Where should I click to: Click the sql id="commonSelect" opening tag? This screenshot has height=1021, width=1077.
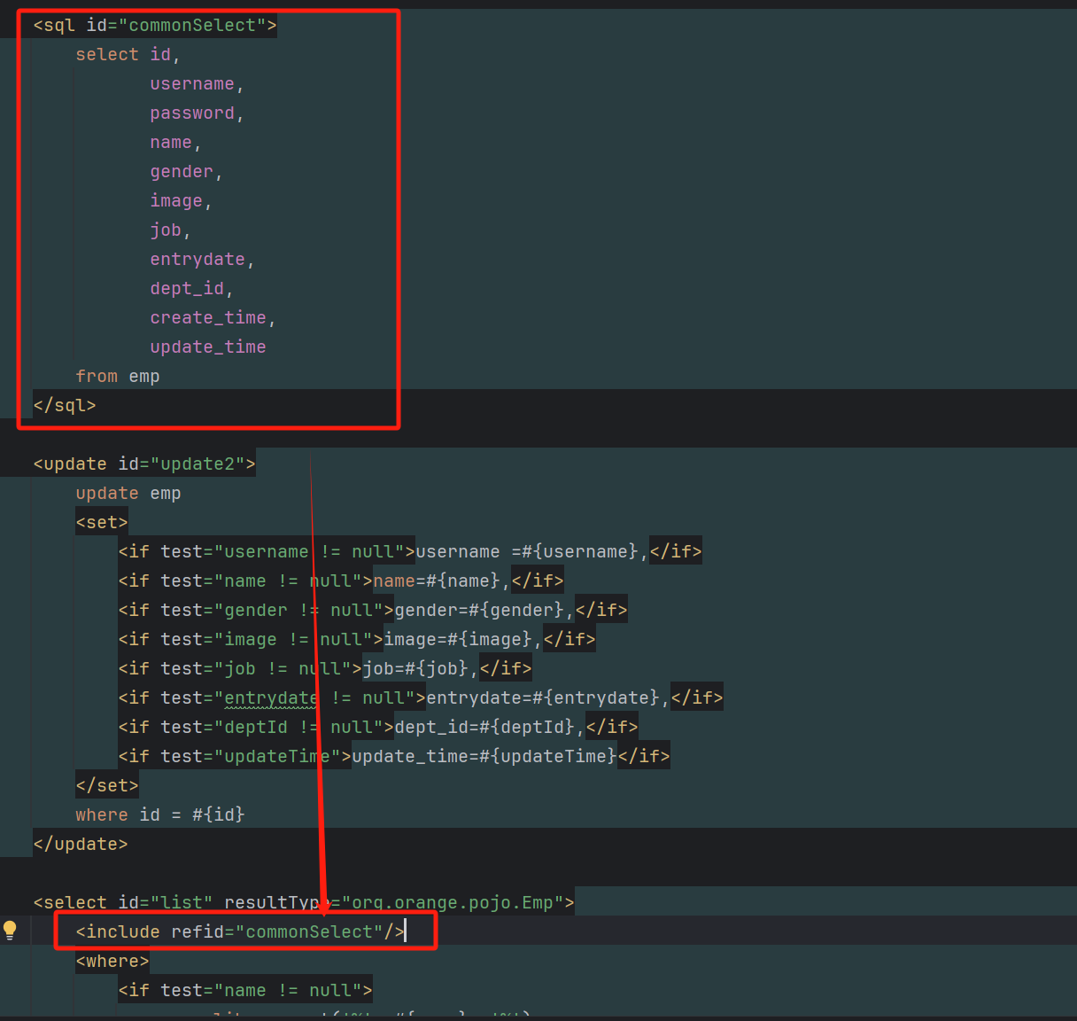[x=155, y=25]
